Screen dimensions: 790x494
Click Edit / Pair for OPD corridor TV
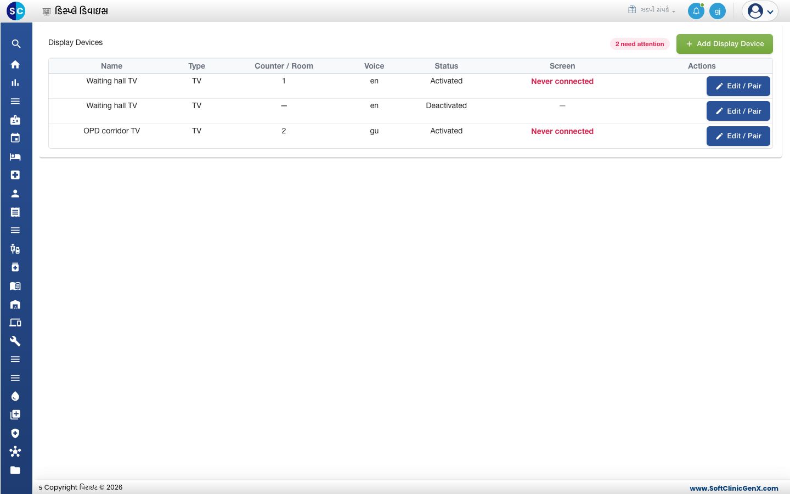738,136
